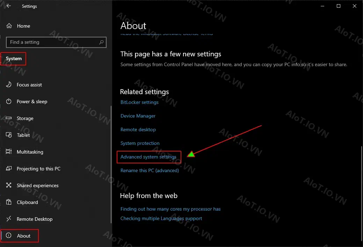Screen dimensions: 363x247
Task: Click 'This page has a few new settings'
Action: [170, 54]
